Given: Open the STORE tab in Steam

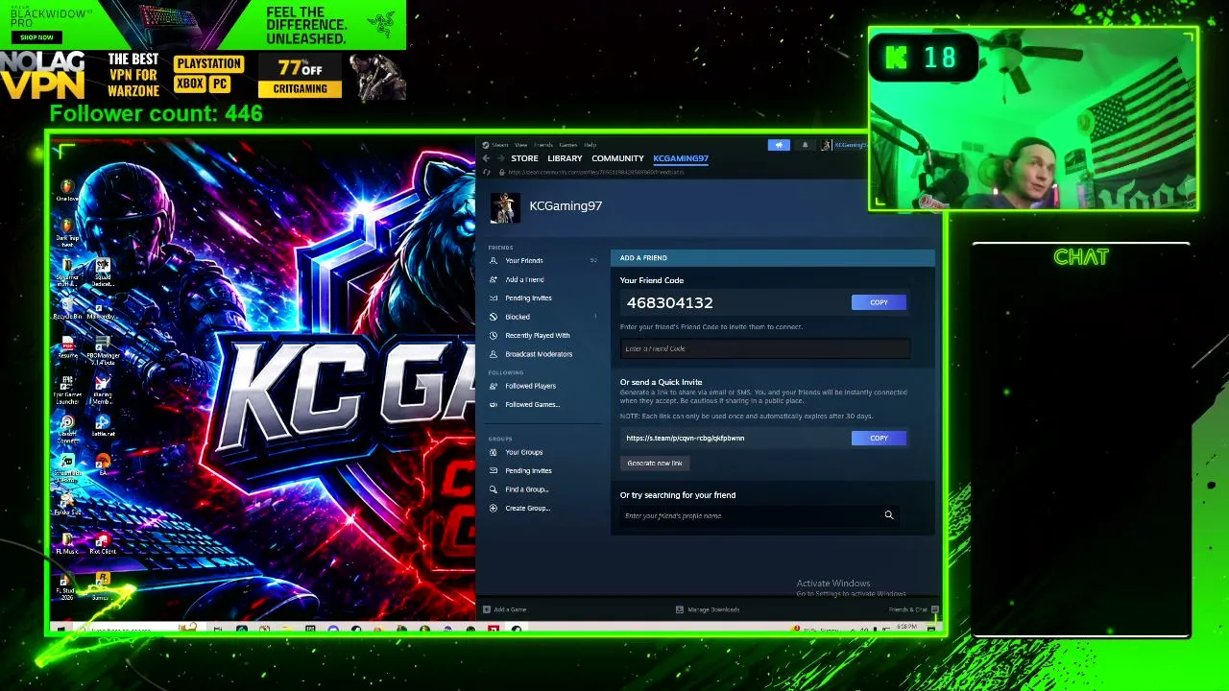Looking at the screenshot, I should (524, 158).
